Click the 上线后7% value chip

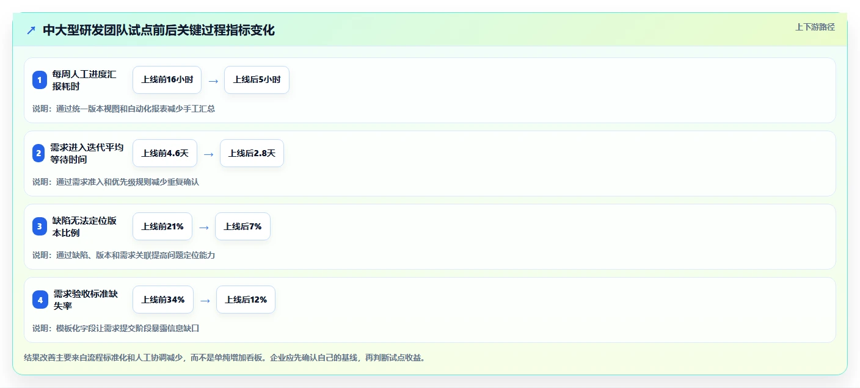[242, 226]
